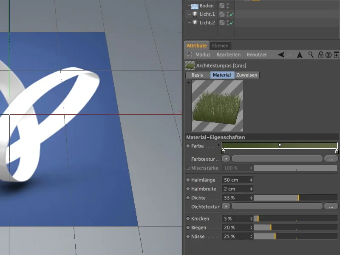Select the Basis tab
The height and width of the screenshot is (255, 340).
[x=198, y=75]
